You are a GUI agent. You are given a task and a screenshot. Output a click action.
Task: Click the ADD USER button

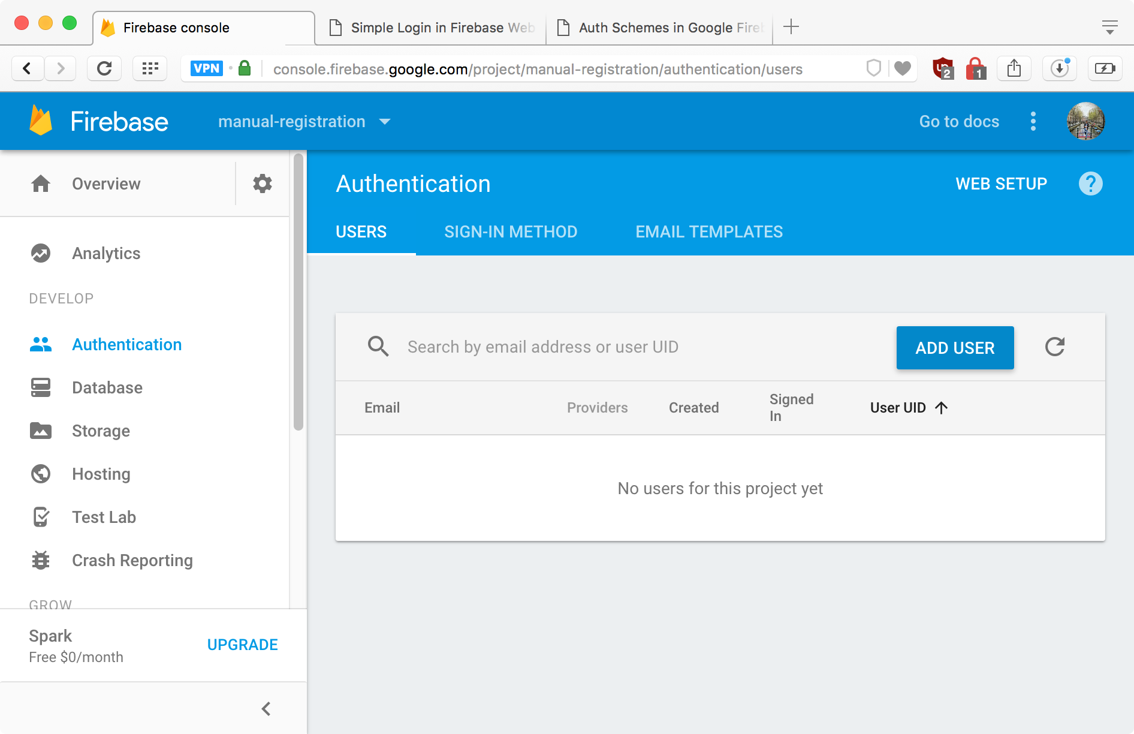[955, 348]
